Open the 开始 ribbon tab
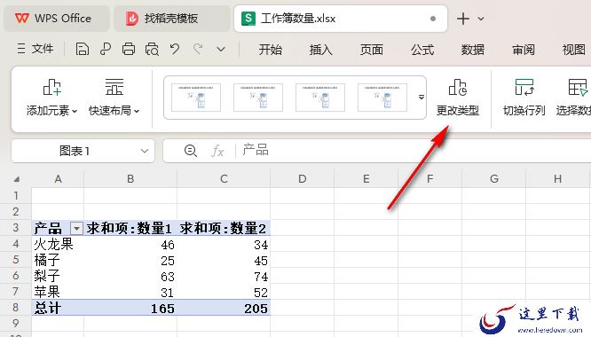Viewport: 591px width, 337px height. [271, 50]
